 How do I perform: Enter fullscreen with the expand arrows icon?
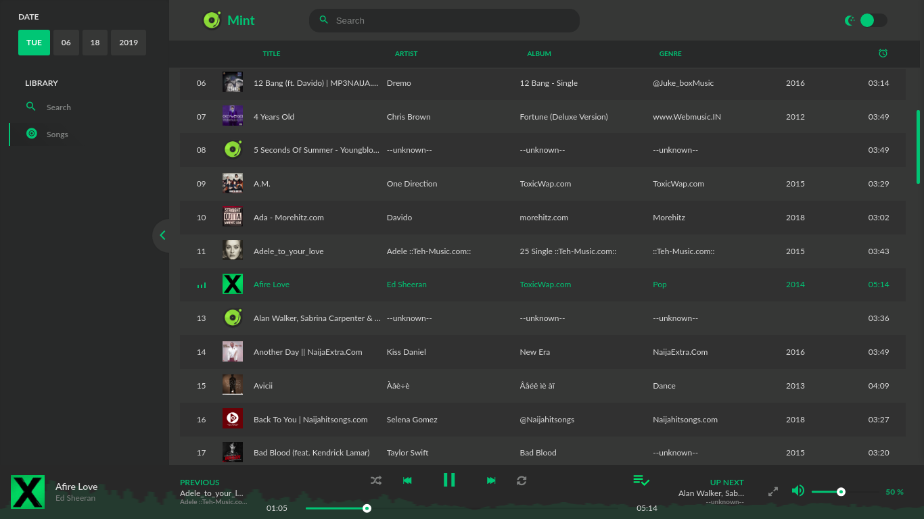(x=773, y=492)
